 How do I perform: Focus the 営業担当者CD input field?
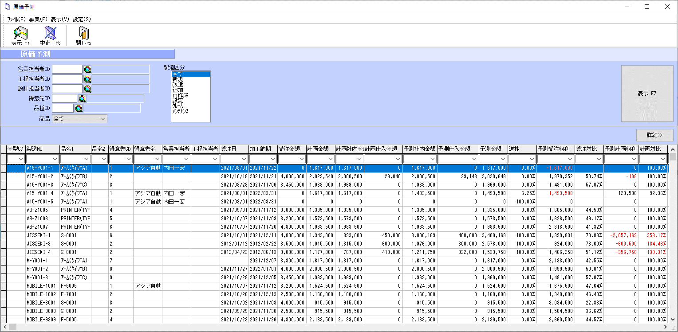point(67,69)
